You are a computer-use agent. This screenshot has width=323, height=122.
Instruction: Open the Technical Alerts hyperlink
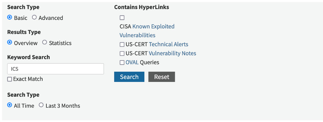pos(168,44)
